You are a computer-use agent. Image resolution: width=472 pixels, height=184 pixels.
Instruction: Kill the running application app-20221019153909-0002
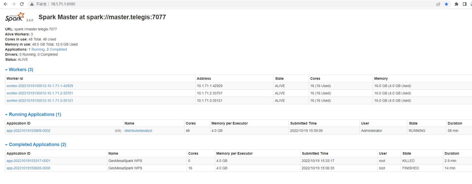pos(118,131)
